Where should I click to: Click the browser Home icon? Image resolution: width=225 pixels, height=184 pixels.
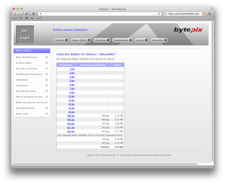point(27,14)
